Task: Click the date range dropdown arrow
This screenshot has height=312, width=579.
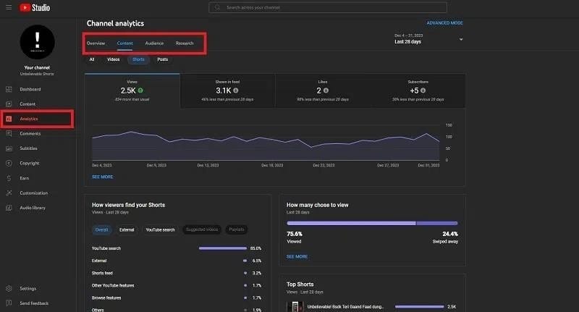Action: tap(461, 39)
